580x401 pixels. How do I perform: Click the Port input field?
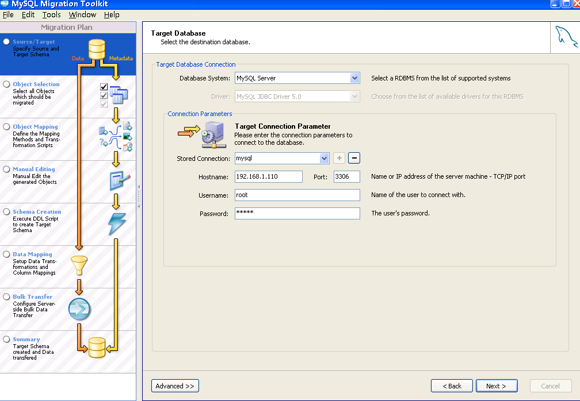point(346,176)
